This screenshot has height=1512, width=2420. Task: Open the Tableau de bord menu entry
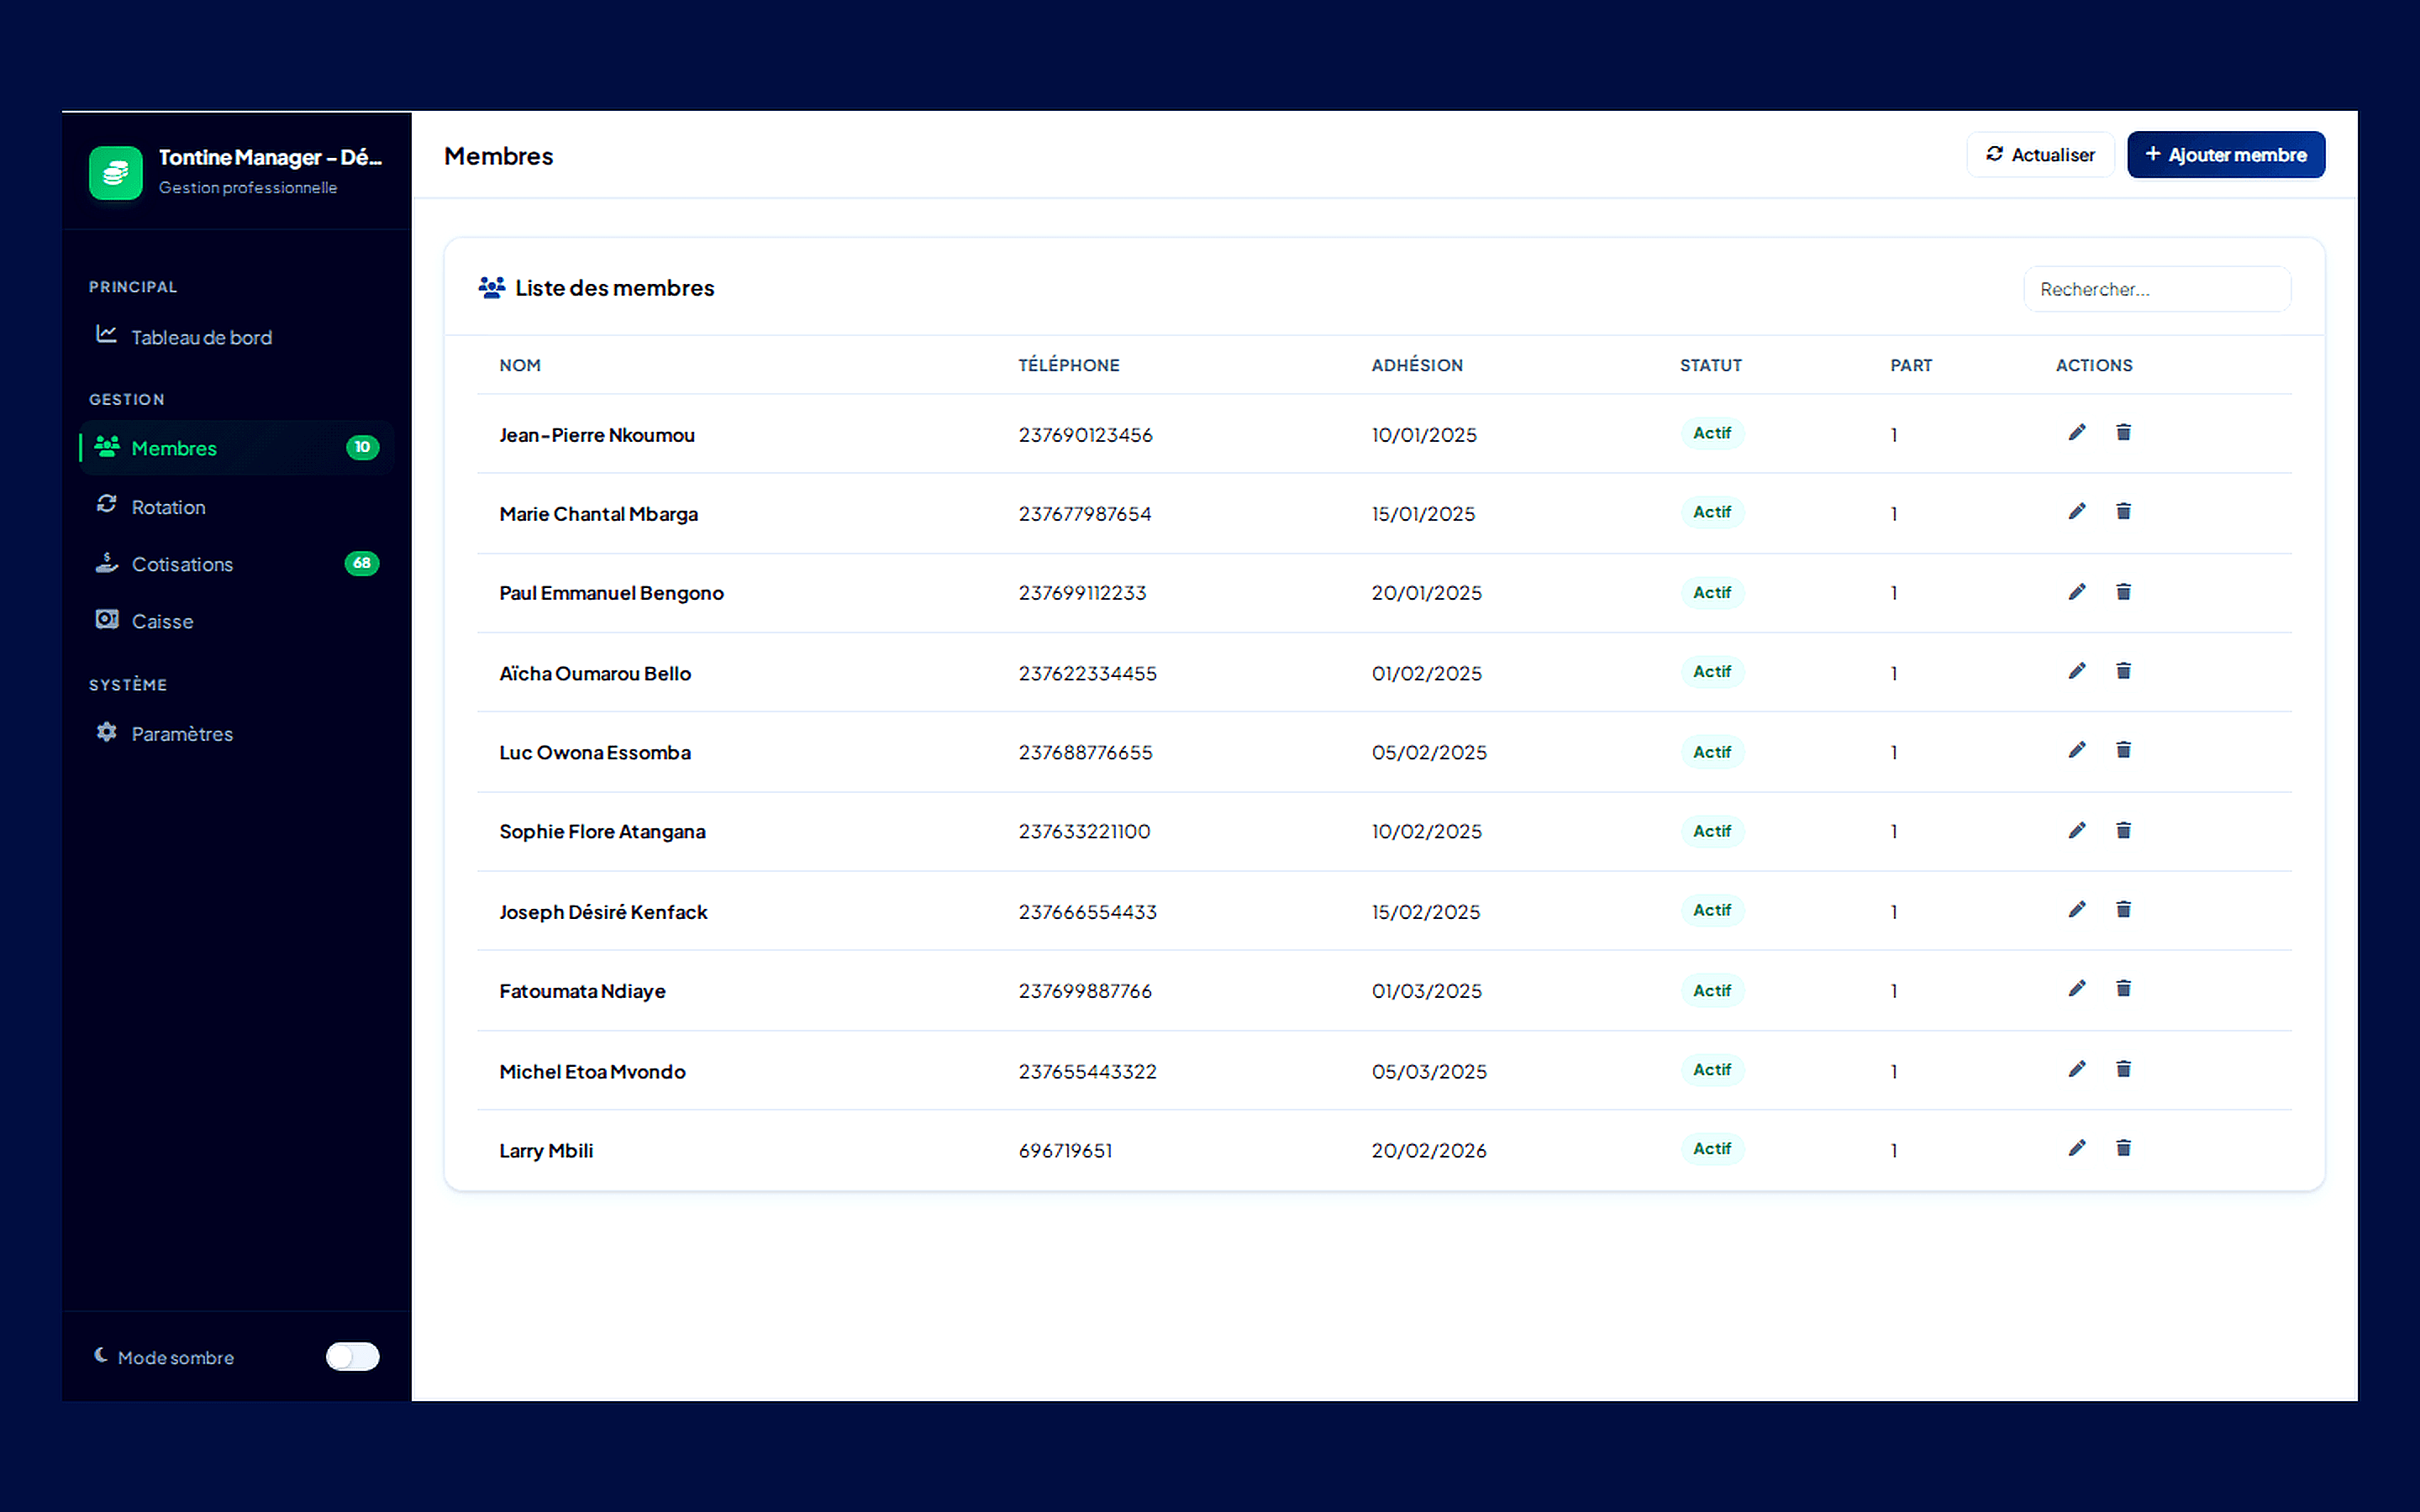click(x=201, y=337)
